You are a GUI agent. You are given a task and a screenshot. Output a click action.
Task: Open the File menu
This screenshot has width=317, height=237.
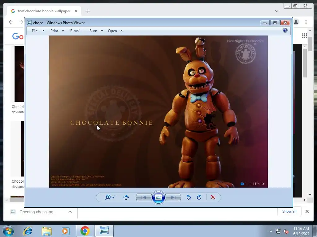coord(35,31)
